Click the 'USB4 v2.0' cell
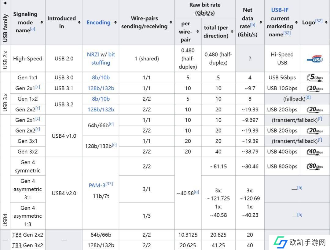Viewport: 330px width, 250px height. (64, 193)
